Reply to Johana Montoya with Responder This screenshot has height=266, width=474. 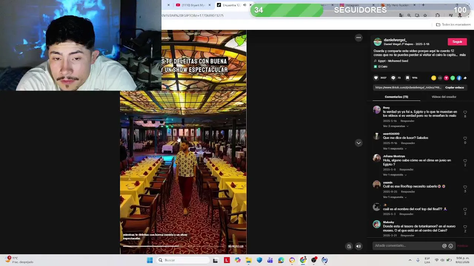coord(407,170)
